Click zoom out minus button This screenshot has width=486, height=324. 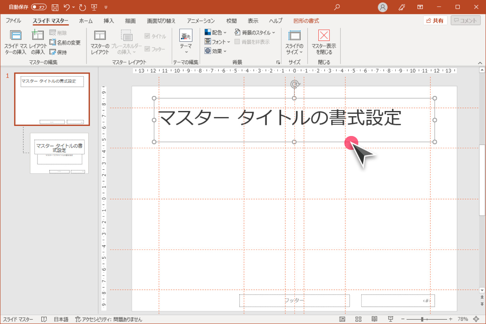pos(403,319)
